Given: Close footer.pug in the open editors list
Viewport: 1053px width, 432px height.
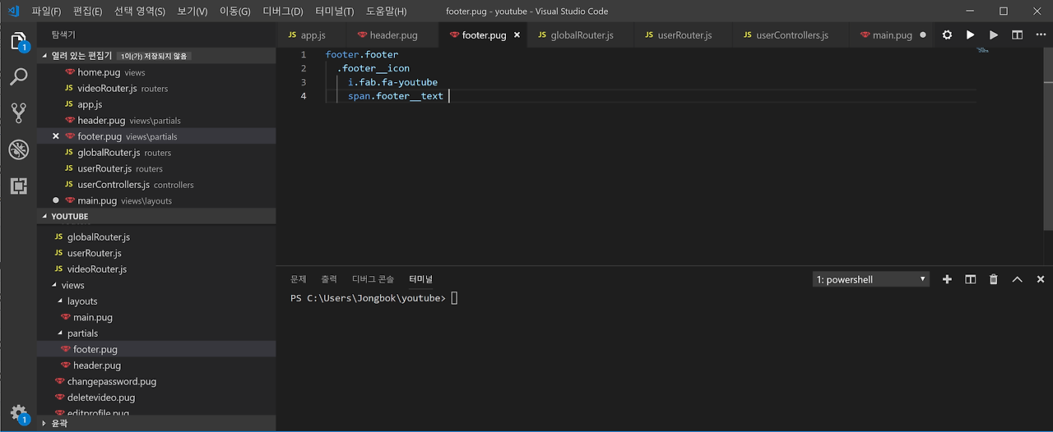Looking at the screenshot, I should click(x=56, y=136).
